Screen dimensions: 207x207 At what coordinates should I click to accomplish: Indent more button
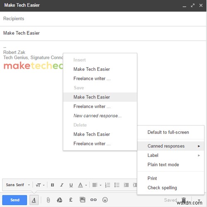tap(135, 185)
